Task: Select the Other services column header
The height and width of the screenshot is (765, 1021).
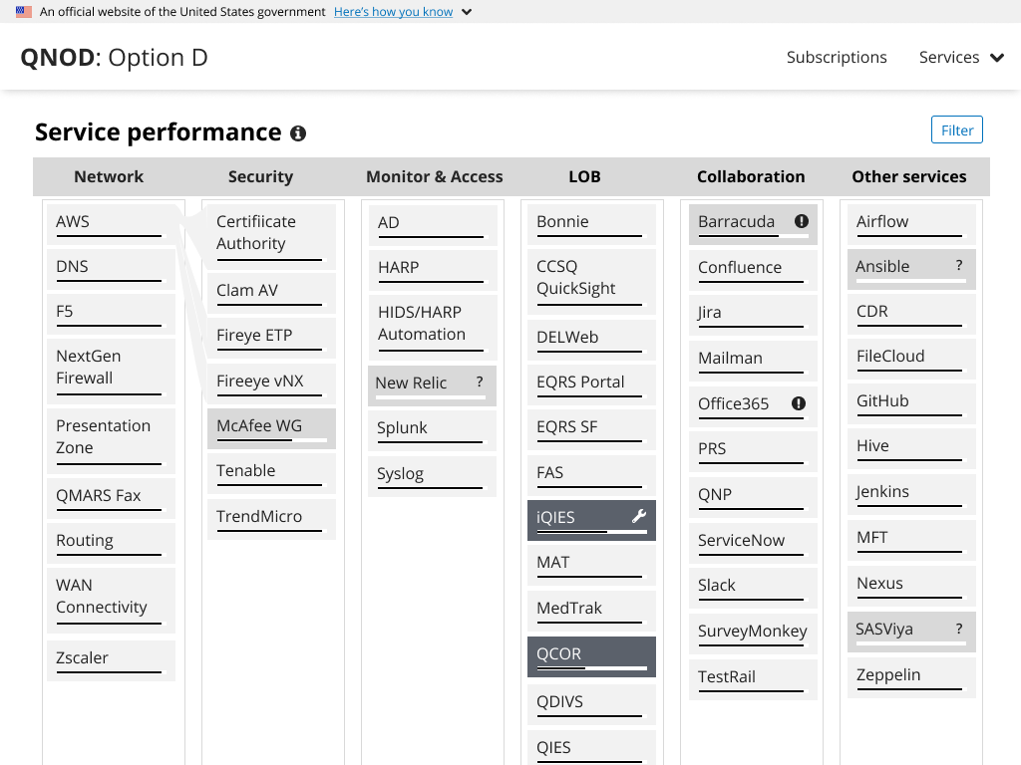Action: pyautogui.click(x=909, y=176)
